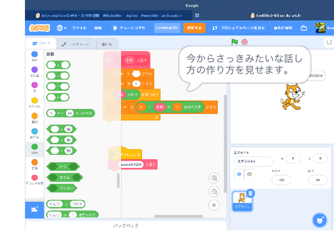This screenshot has width=334, height=250.
Task: Click the sprite y position field
Action: click(320, 158)
